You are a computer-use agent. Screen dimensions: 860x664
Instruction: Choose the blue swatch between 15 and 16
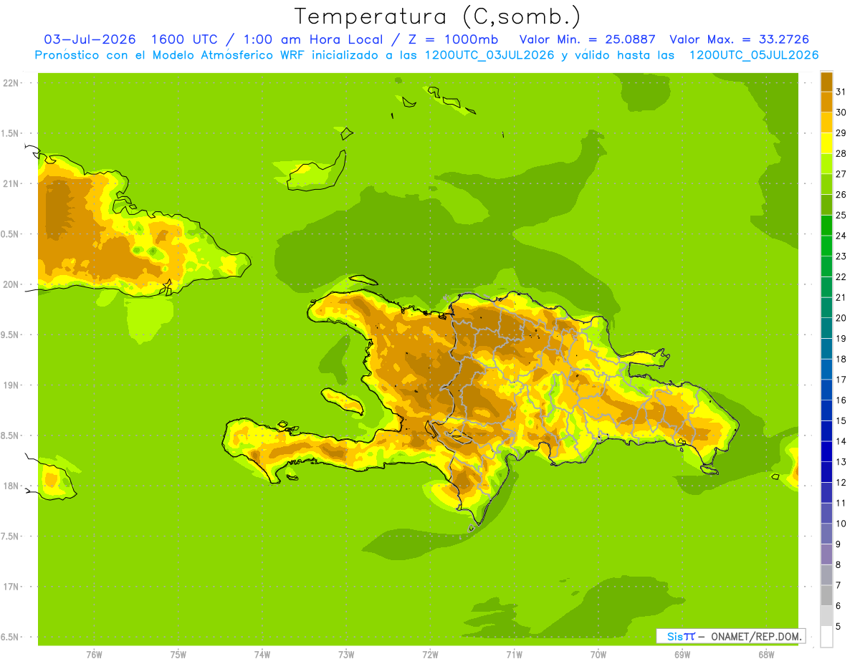[x=826, y=410]
